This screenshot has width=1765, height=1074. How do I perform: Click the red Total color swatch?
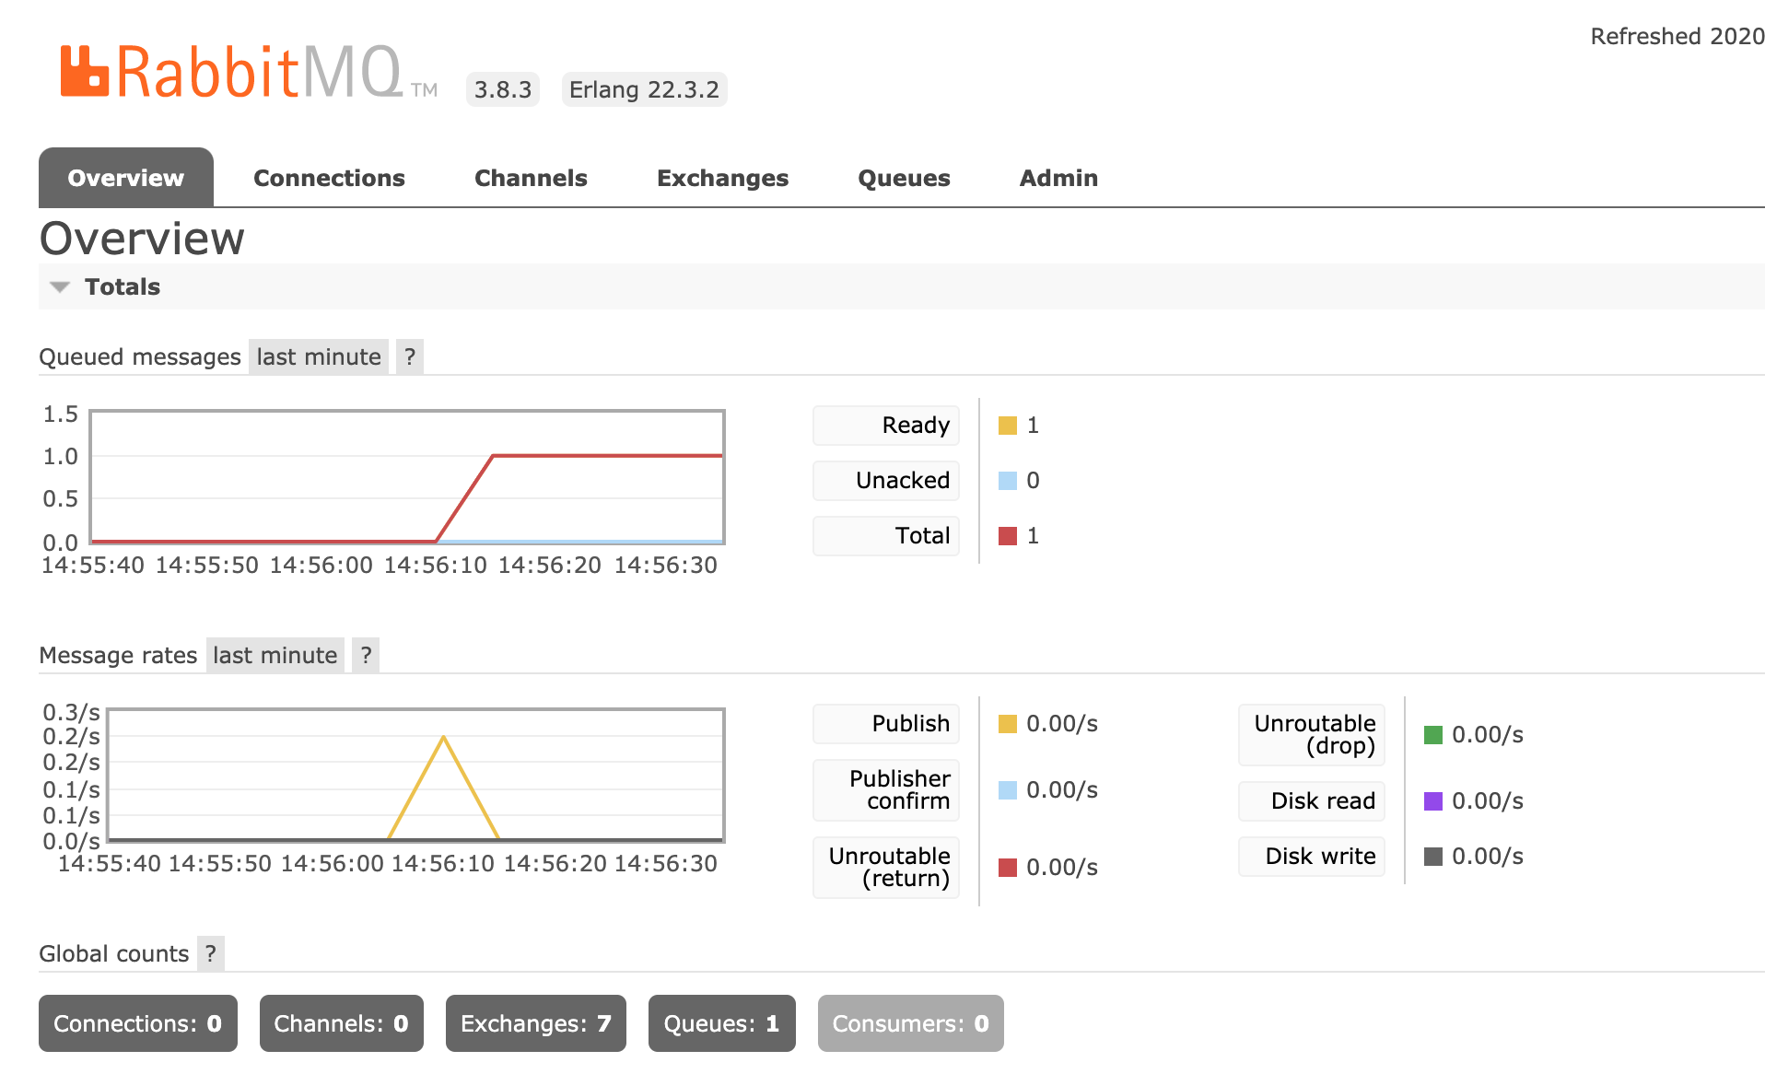click(1008, 536)
